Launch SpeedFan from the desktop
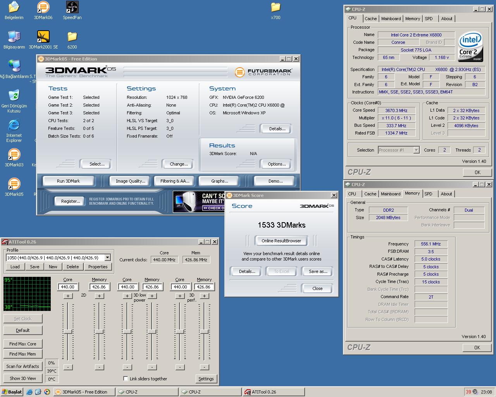This screenshot has width=496, height=397. (72, 10)
